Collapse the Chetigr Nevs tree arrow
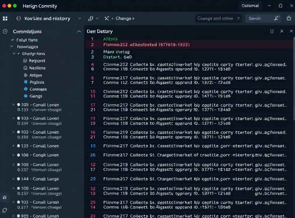295x218 pixels. 14,53
